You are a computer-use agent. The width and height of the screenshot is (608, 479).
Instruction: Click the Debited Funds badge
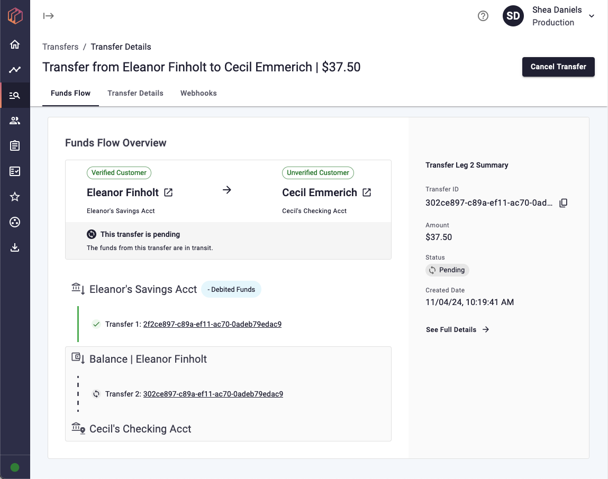pyautogui.click(x=231, y=290)
